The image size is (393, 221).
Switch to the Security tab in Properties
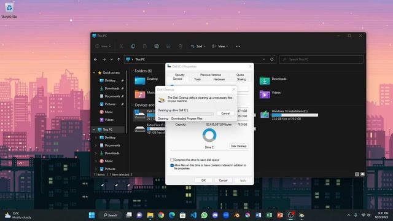coord(180,75)
